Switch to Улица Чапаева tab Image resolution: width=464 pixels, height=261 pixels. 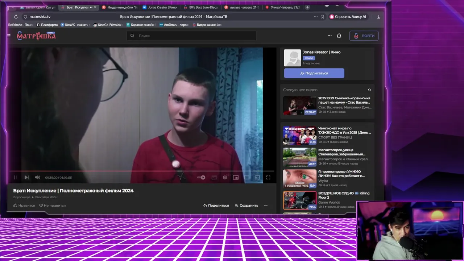(282, 7)
